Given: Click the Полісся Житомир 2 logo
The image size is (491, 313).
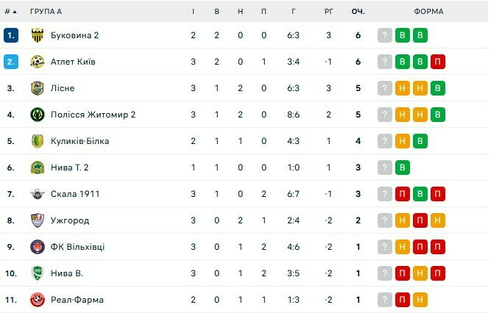Looking at the screenshot, I should (38, 115).
